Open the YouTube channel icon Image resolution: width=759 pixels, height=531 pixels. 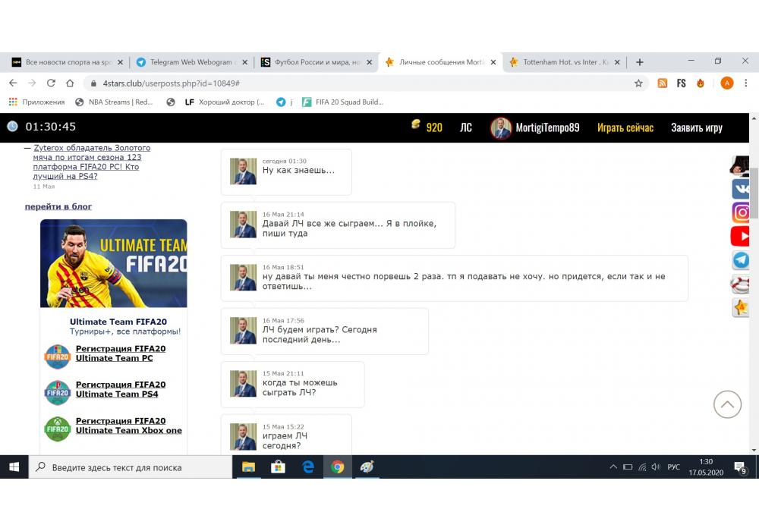coord(741,236)
